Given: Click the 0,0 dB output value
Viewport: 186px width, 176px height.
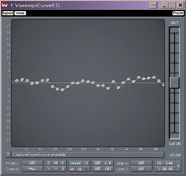Looking at the screenshot, I should [x=174, y=144].
